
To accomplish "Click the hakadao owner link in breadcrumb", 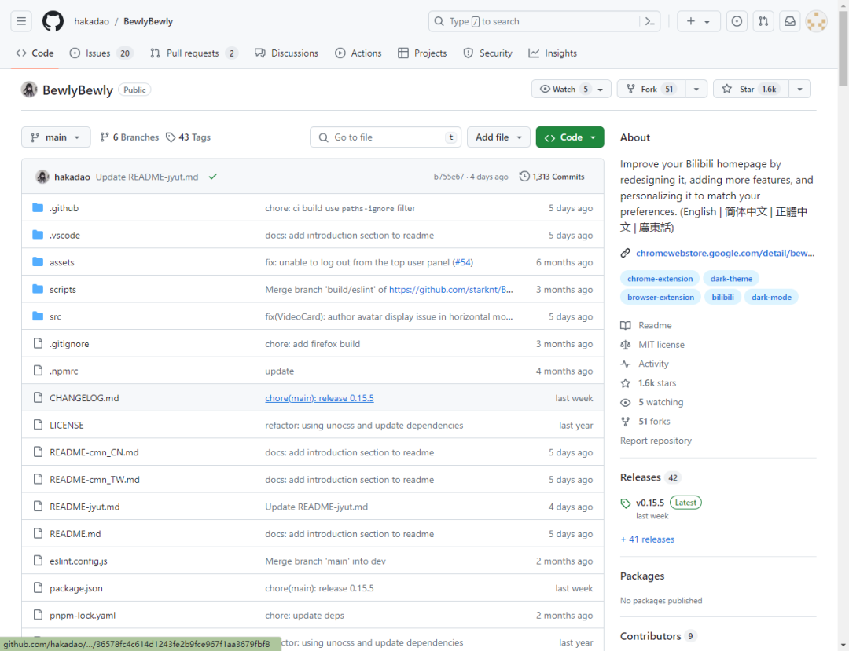I will [91, 22].
